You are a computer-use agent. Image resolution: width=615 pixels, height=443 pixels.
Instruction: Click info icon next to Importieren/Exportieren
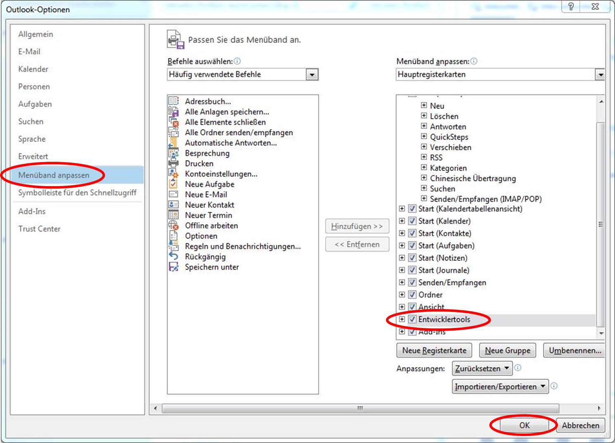[554, 386]
